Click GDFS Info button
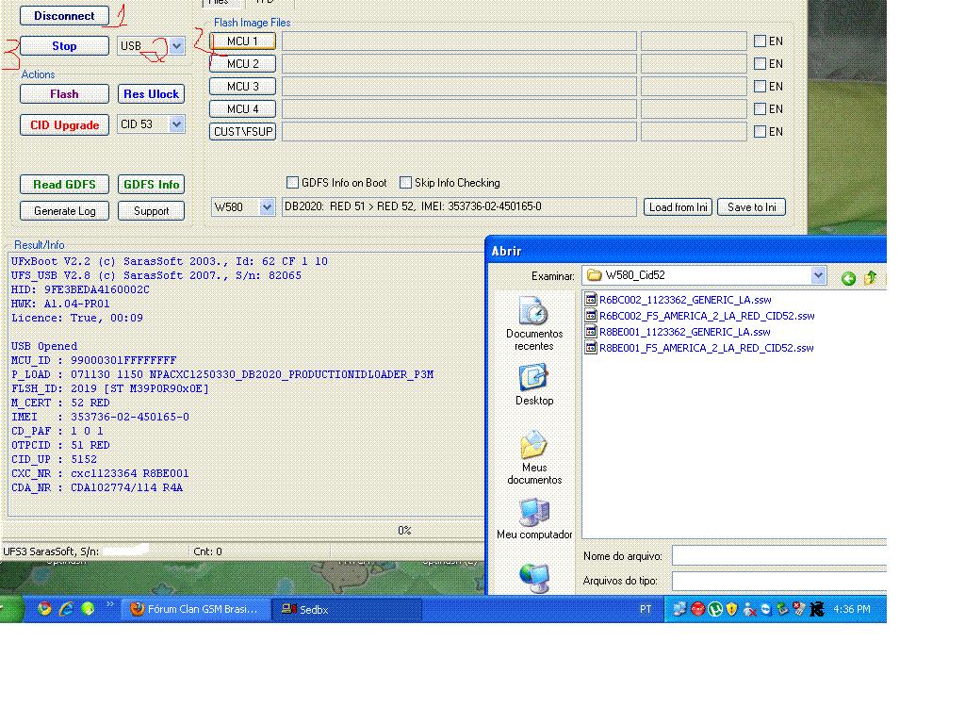The image size is (965, 724). click(x=151, y=185)
